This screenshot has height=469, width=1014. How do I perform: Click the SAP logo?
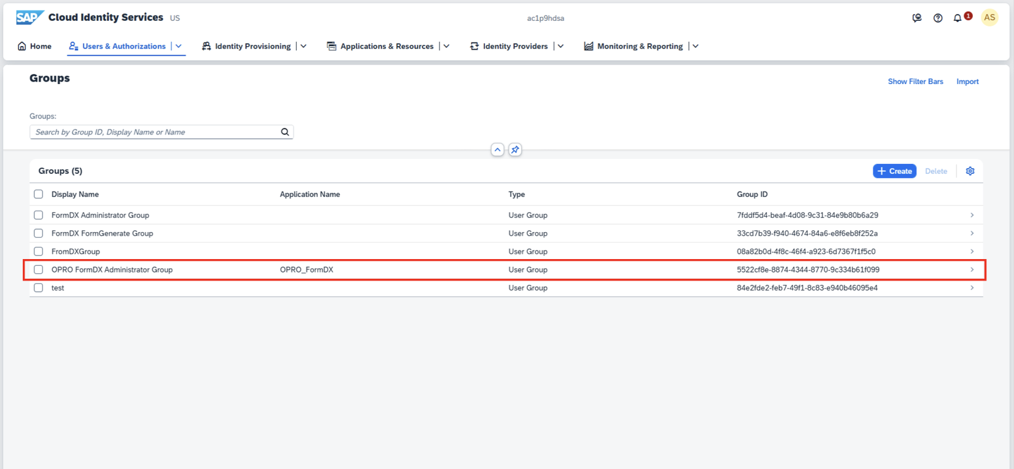pyautogui.click(x=29, y=17)
